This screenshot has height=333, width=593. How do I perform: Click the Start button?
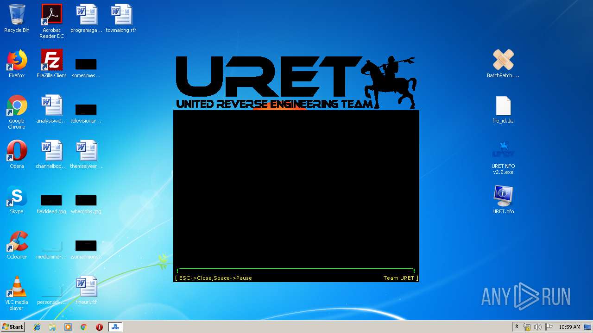(x=13, y=327)
